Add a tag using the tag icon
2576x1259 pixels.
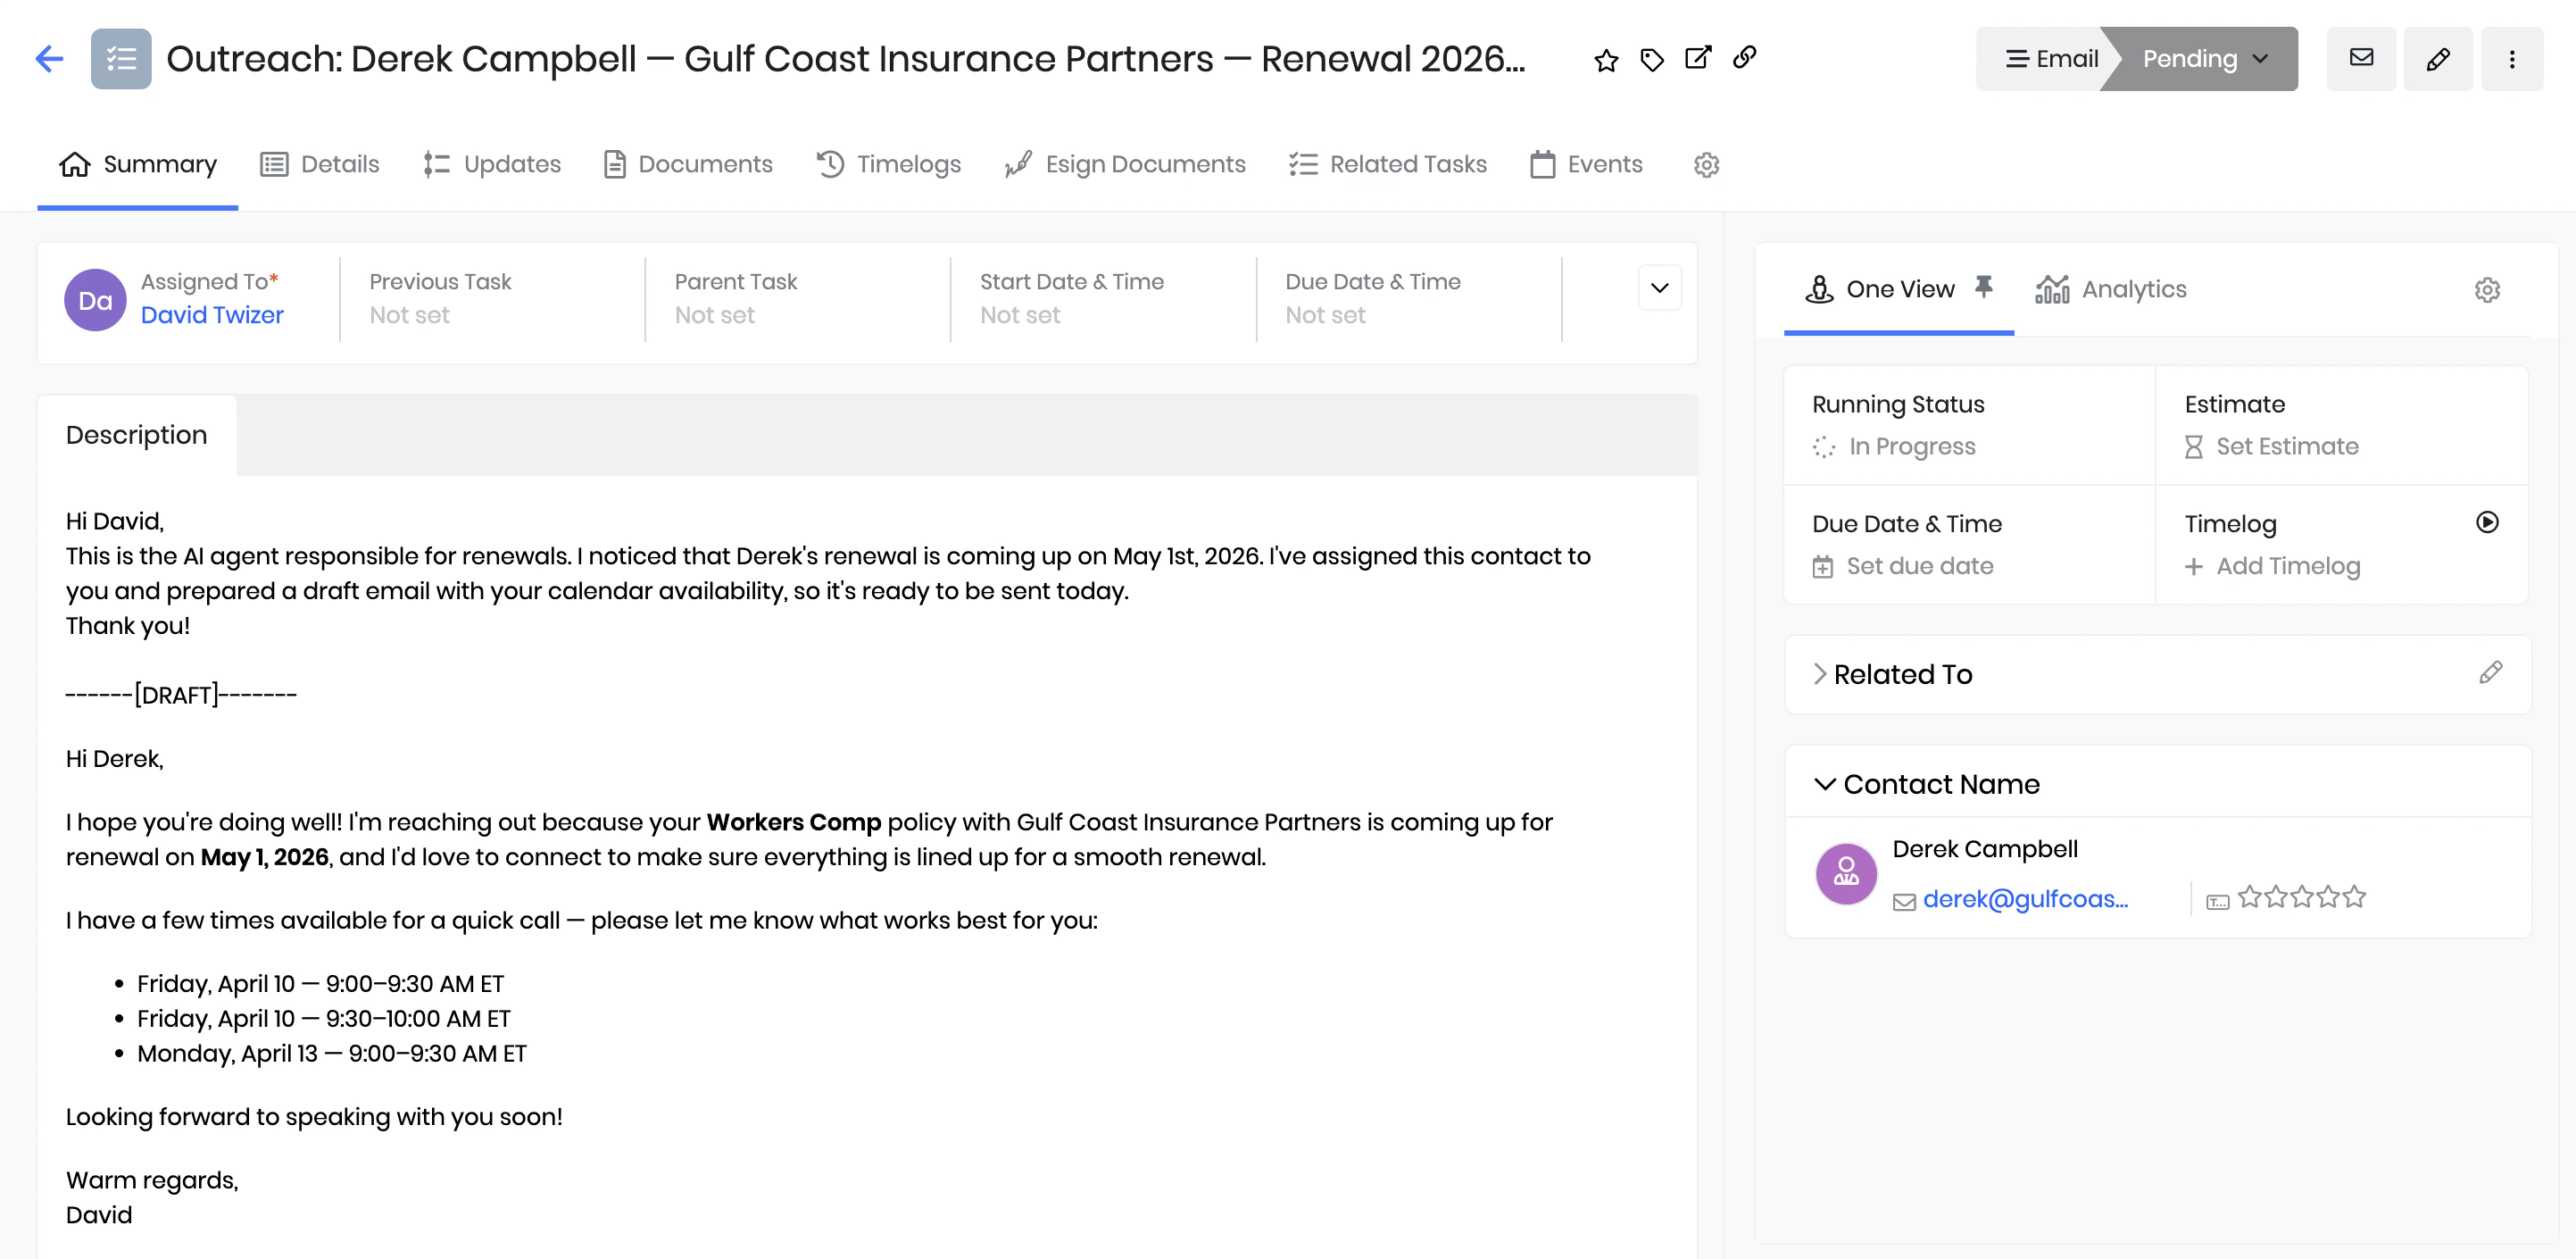1652,60
